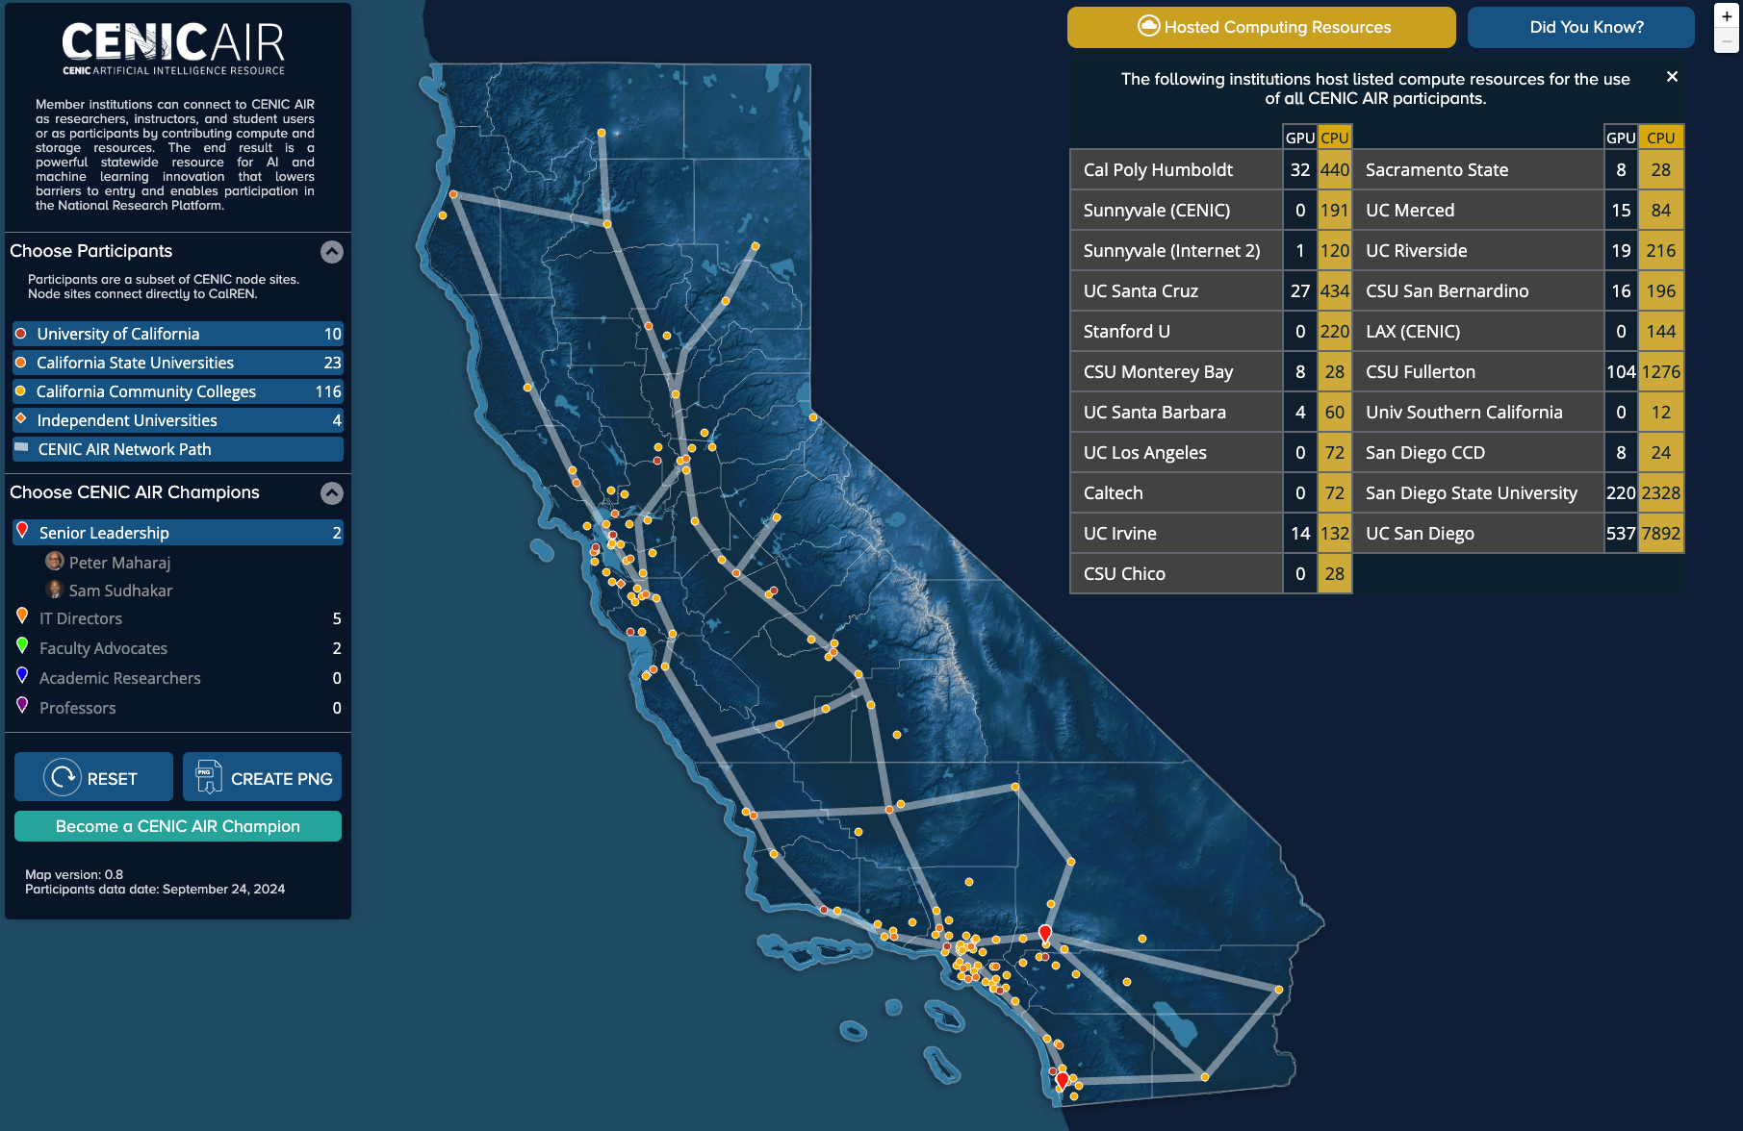
Task: Select the Caltech table row
Action: coord(1211,492)
